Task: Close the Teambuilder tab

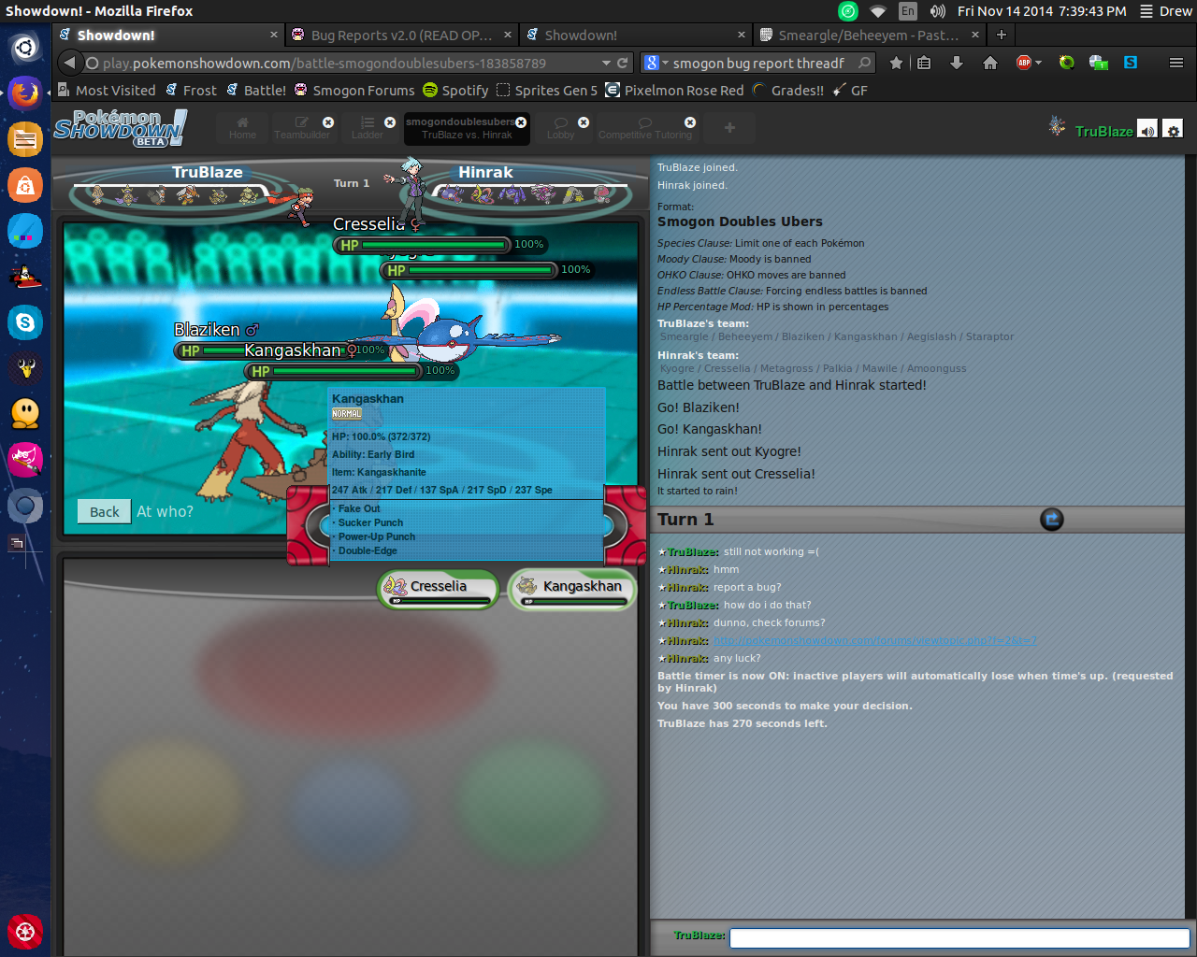Action: click(x=328, y=122)
